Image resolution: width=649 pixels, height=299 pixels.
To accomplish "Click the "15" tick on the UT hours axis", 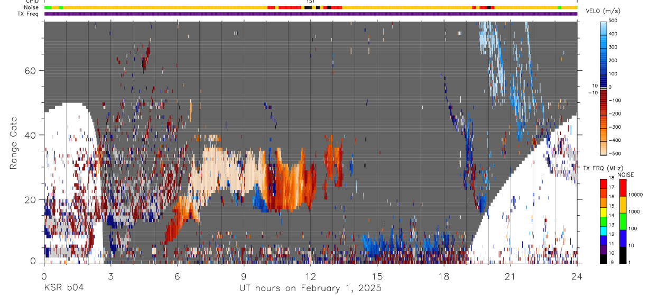I will coord(377,276).
